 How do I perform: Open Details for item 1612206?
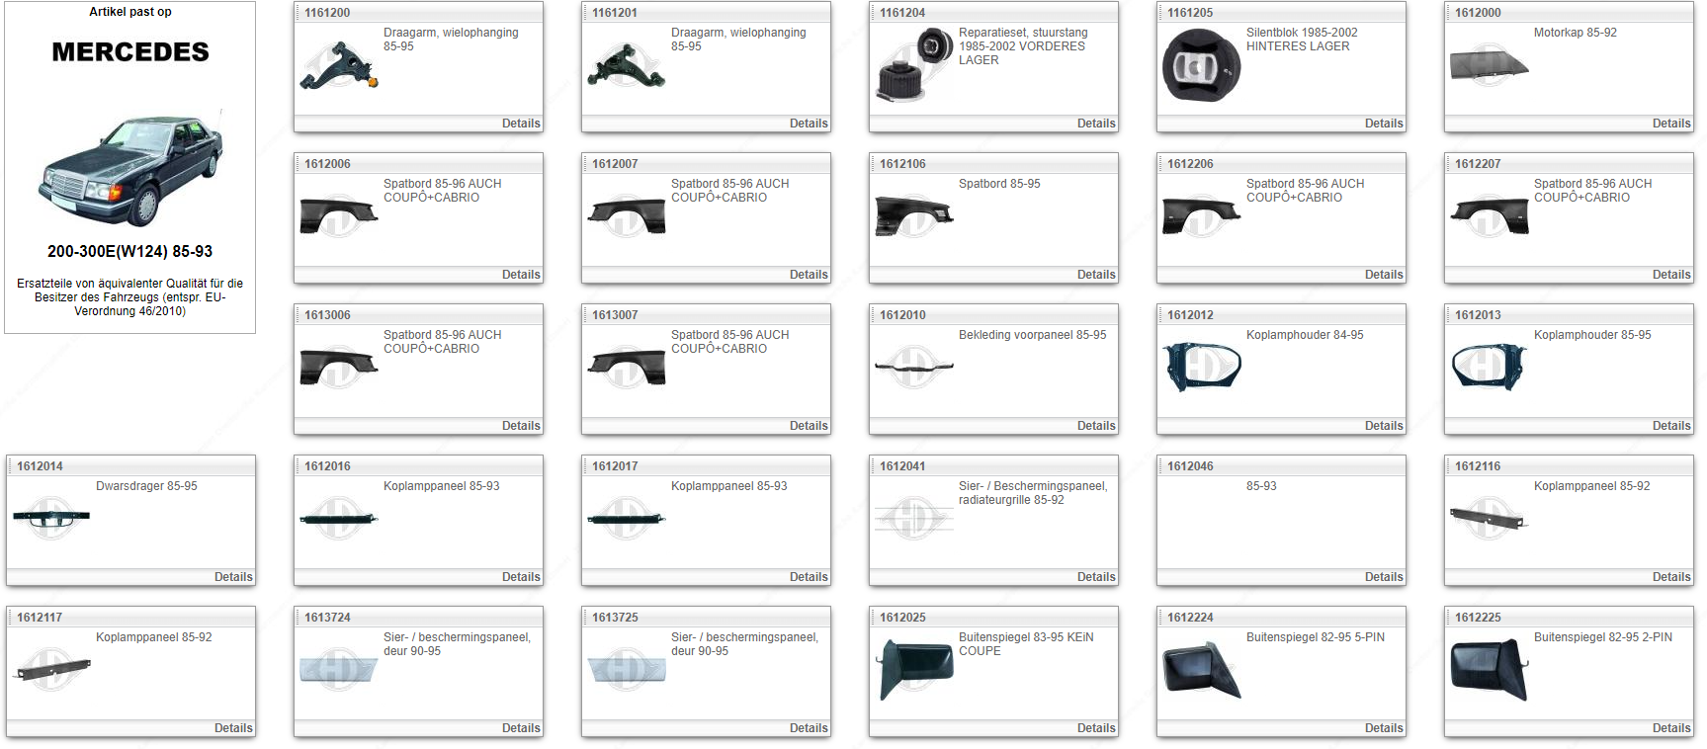[x=1384, y=275]
